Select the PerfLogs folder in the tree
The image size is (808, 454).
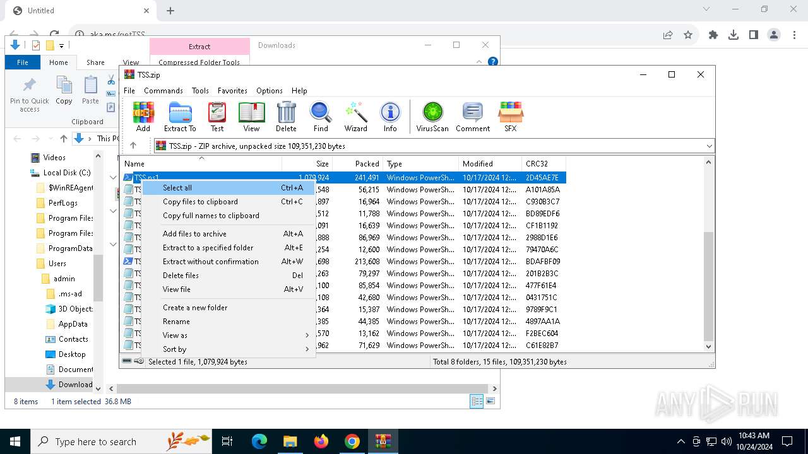57,202
